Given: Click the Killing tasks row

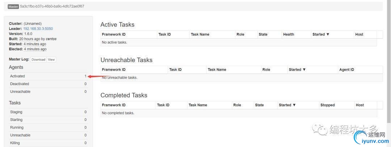Looking at the screenshot, I should (48, 143).
